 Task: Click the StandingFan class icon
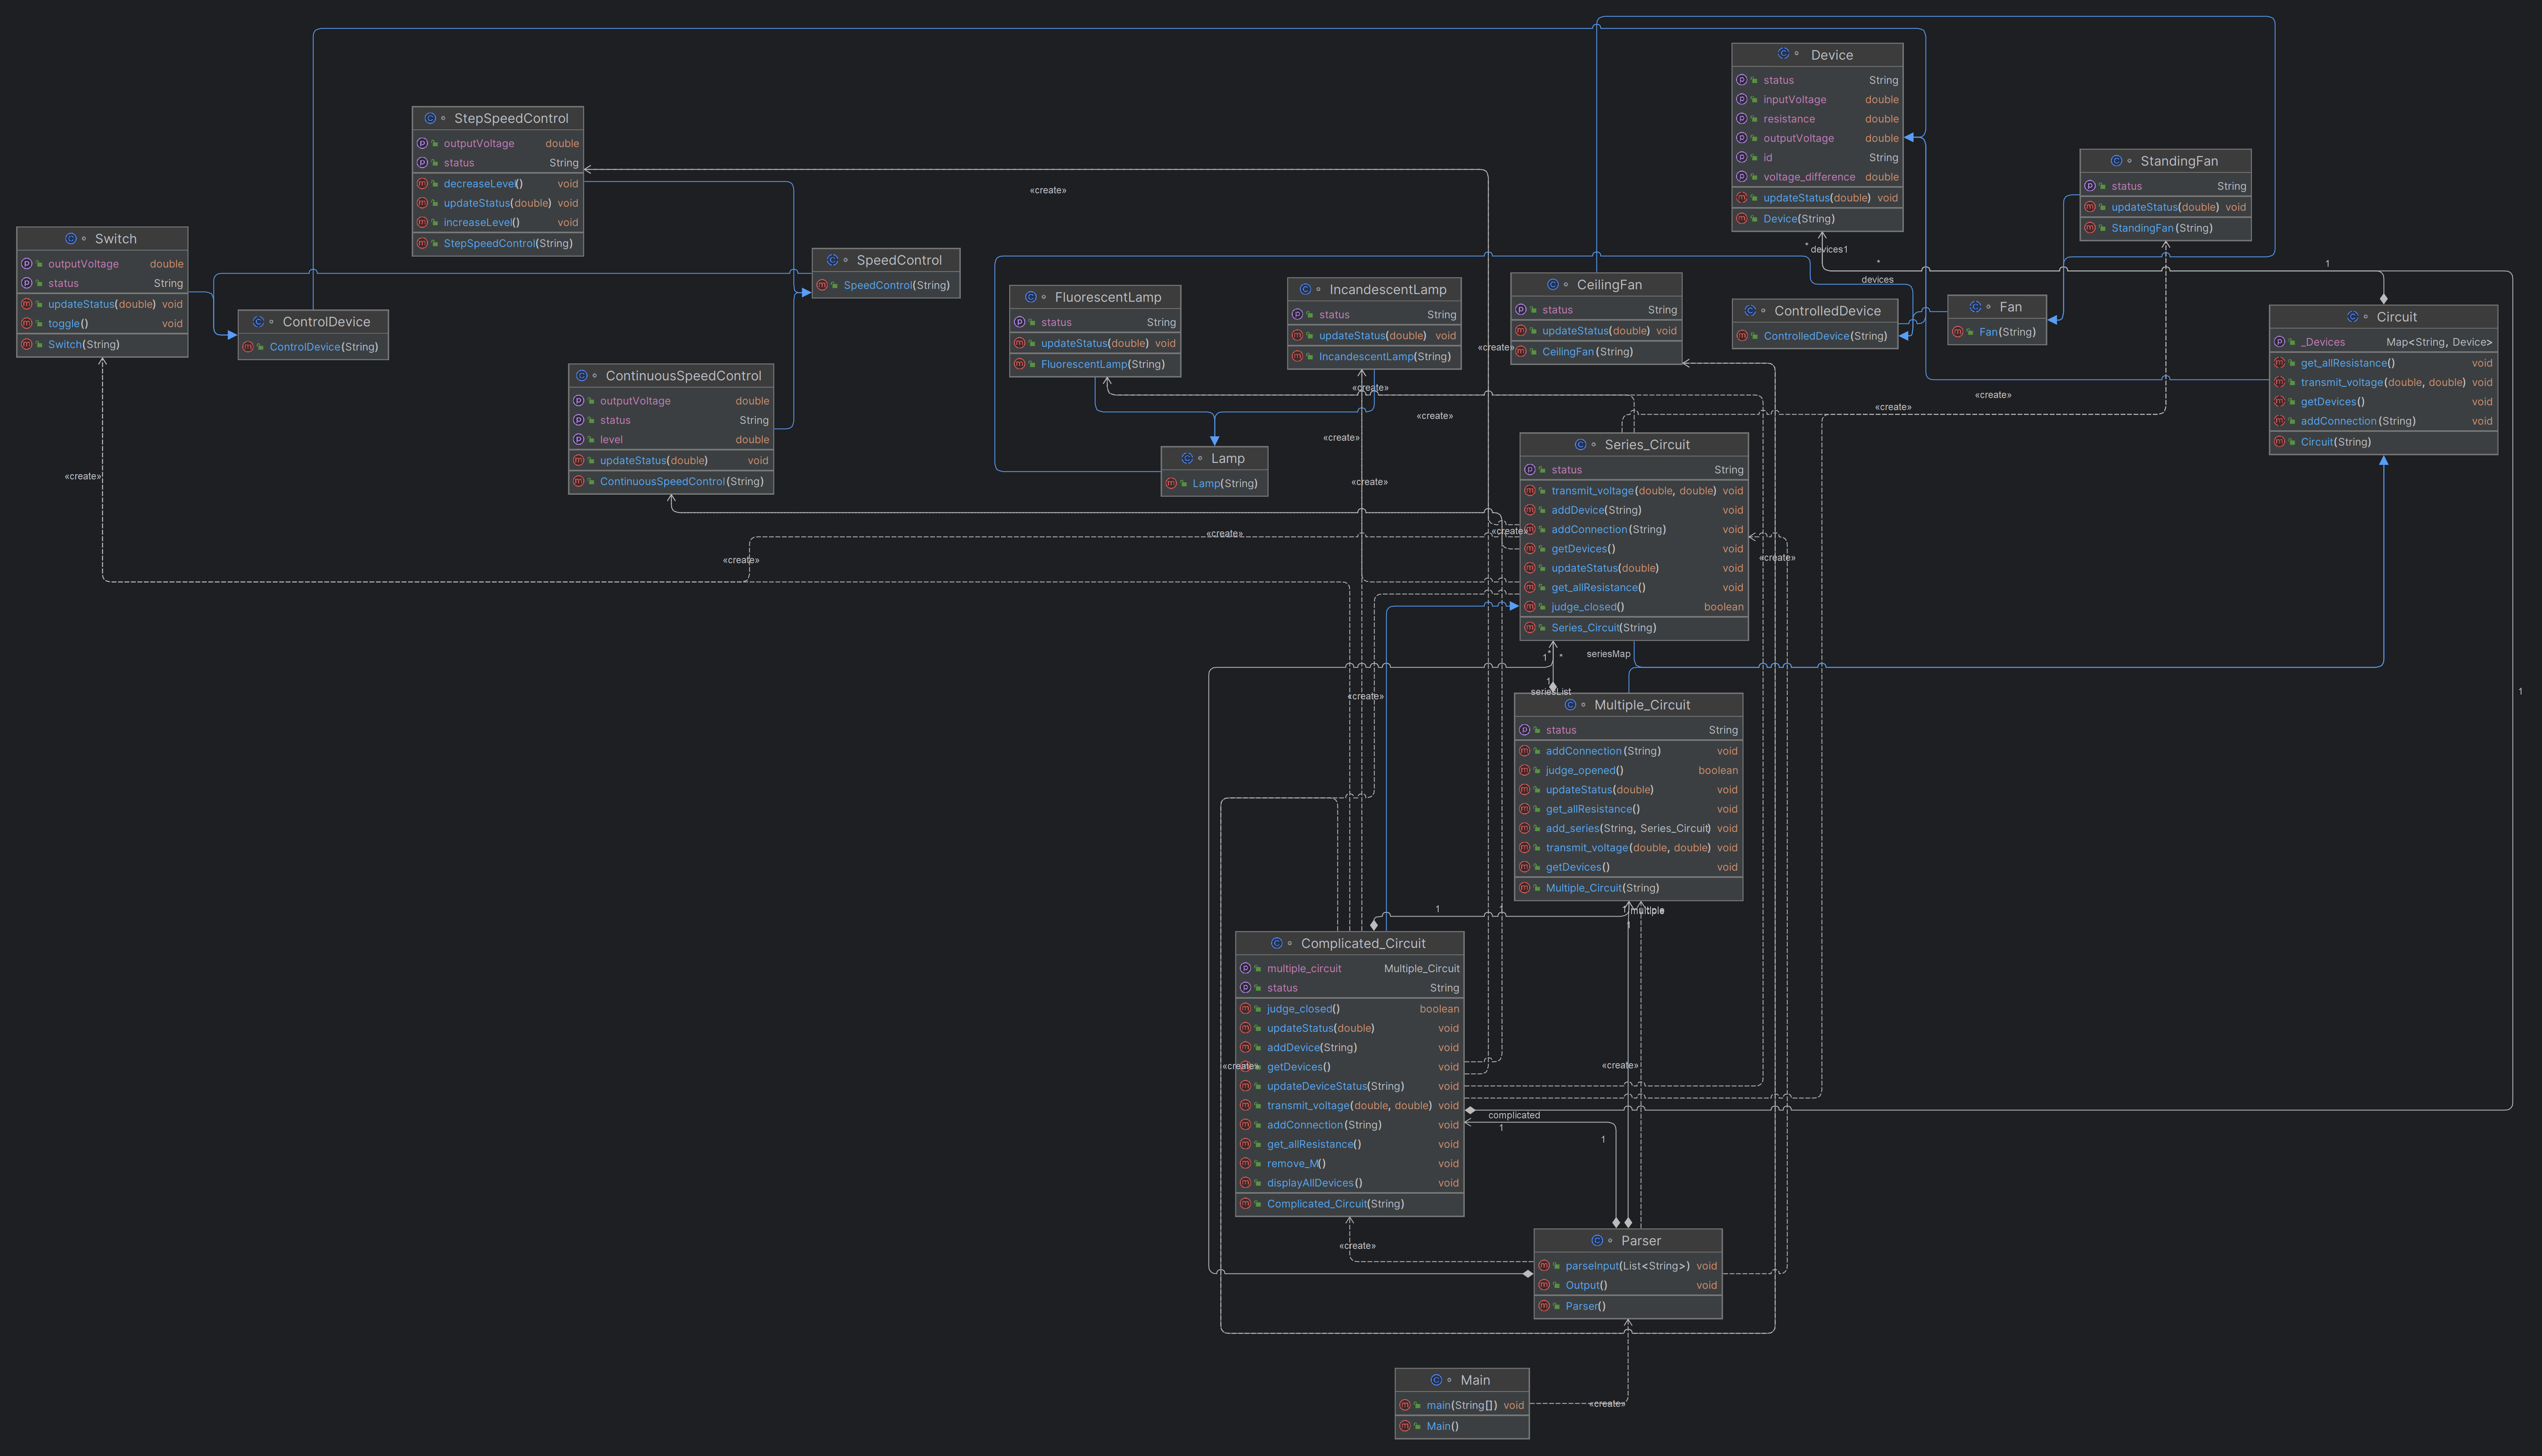[x=2116, y=161]
